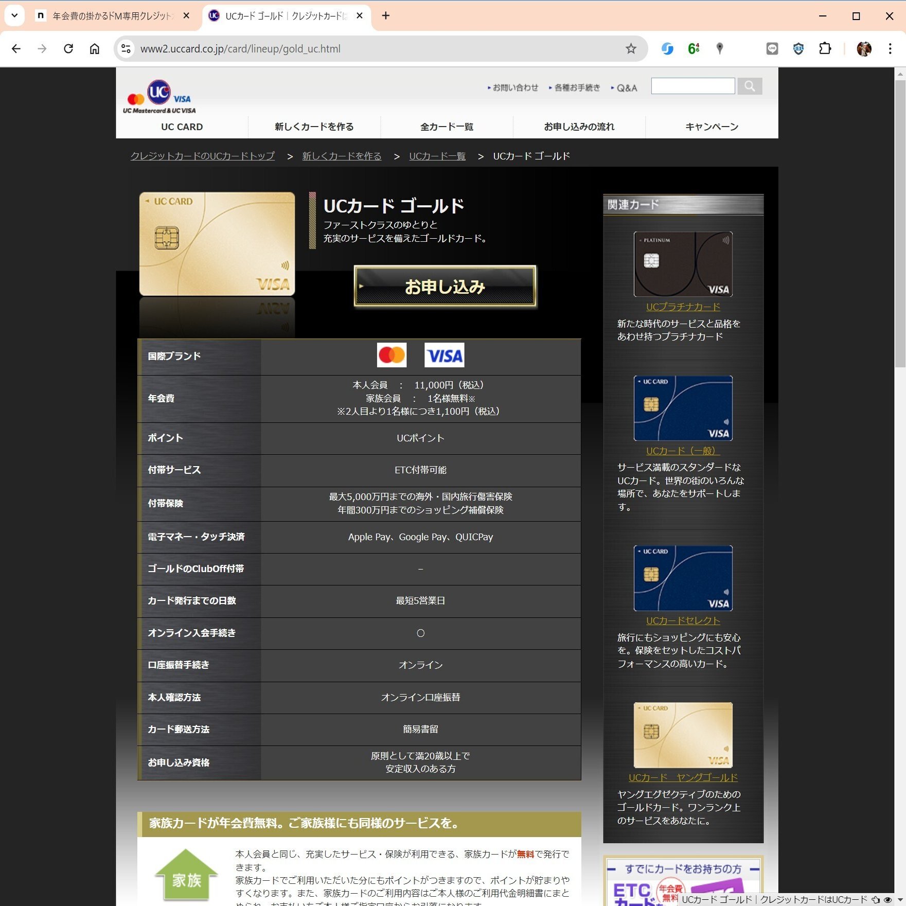Screen dimensions: 906x906
Task: Open the UCカード ヤングゴールド link
Action: click(683, 777)
